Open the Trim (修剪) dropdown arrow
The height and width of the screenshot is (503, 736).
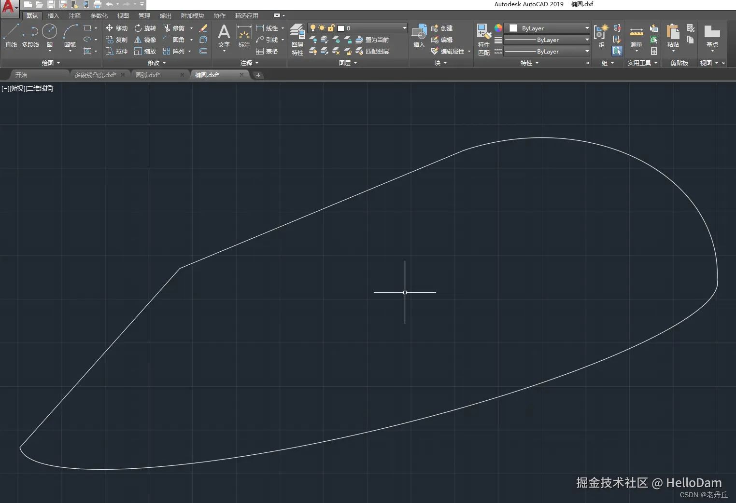[x=191, y=28]
